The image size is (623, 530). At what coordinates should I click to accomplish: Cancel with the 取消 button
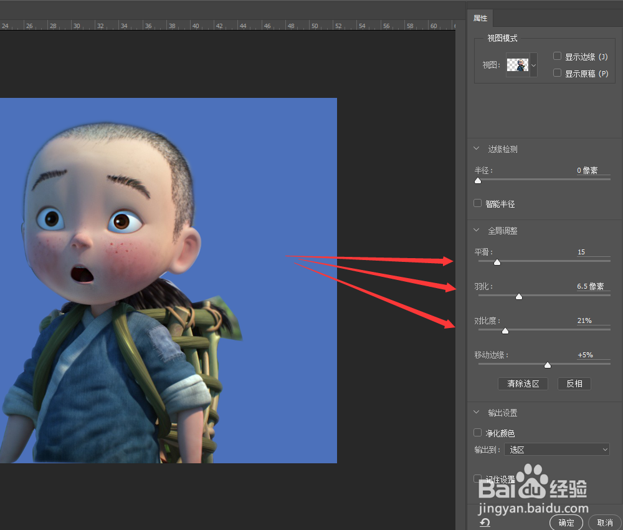click(x=605, y=523)
